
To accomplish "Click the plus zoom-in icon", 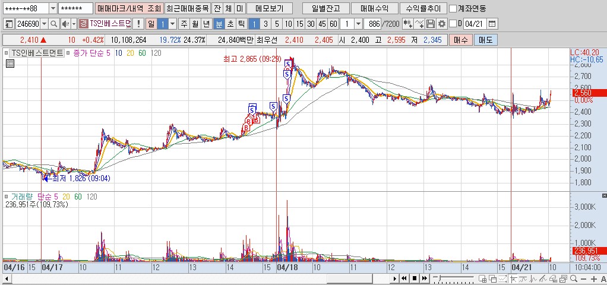I will click(594, 279).
